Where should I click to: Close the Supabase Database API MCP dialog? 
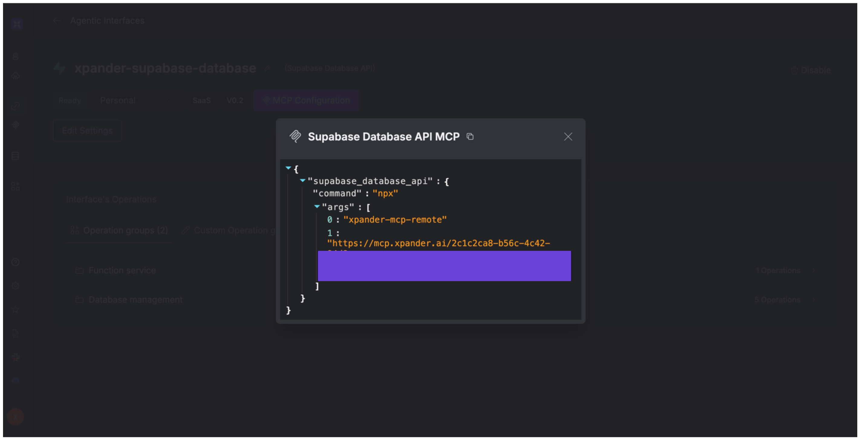(x=568, y=137)
